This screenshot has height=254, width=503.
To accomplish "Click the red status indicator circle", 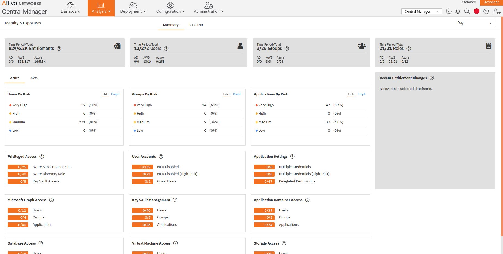I will tap(477, 11).
